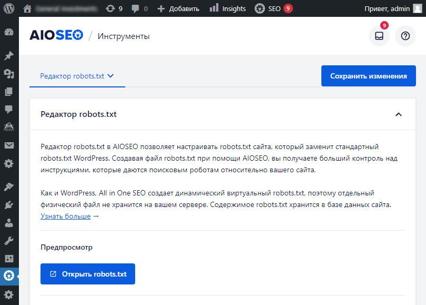Go to site via home icon
The image size is (426, 305).
[x=27, y=8]
